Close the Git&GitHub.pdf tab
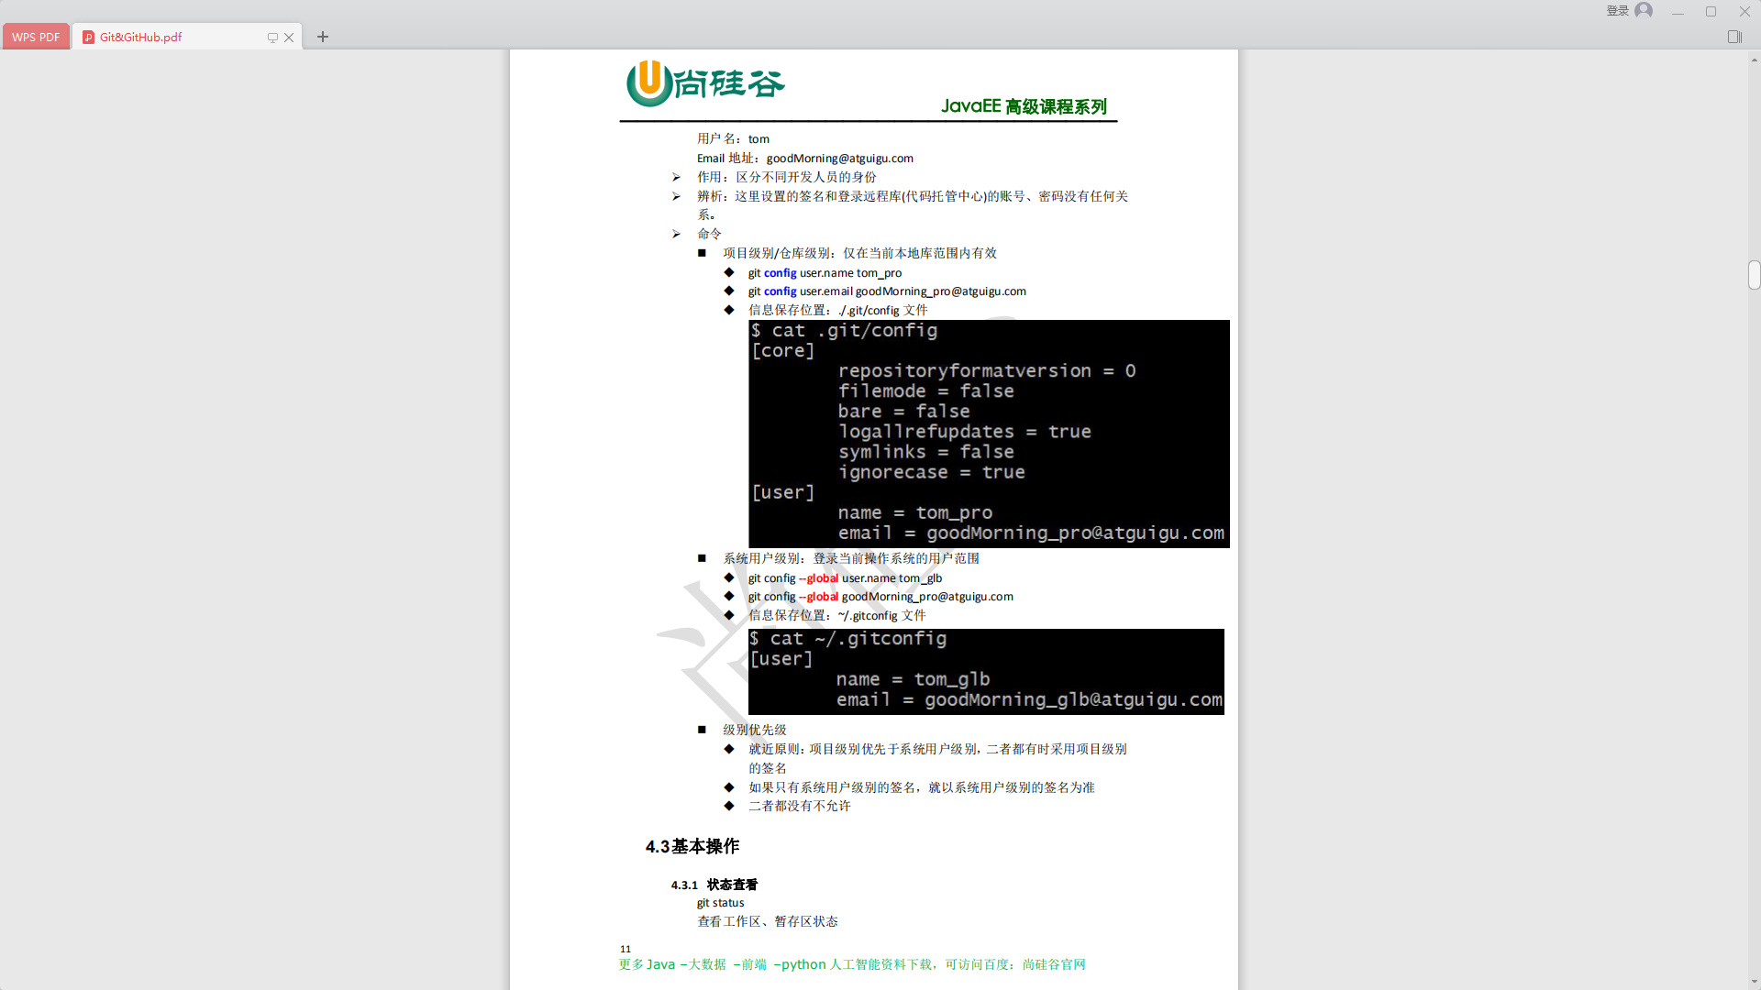Image resolution: width=1761 pixels, height=990 pixels. (289, 38)
